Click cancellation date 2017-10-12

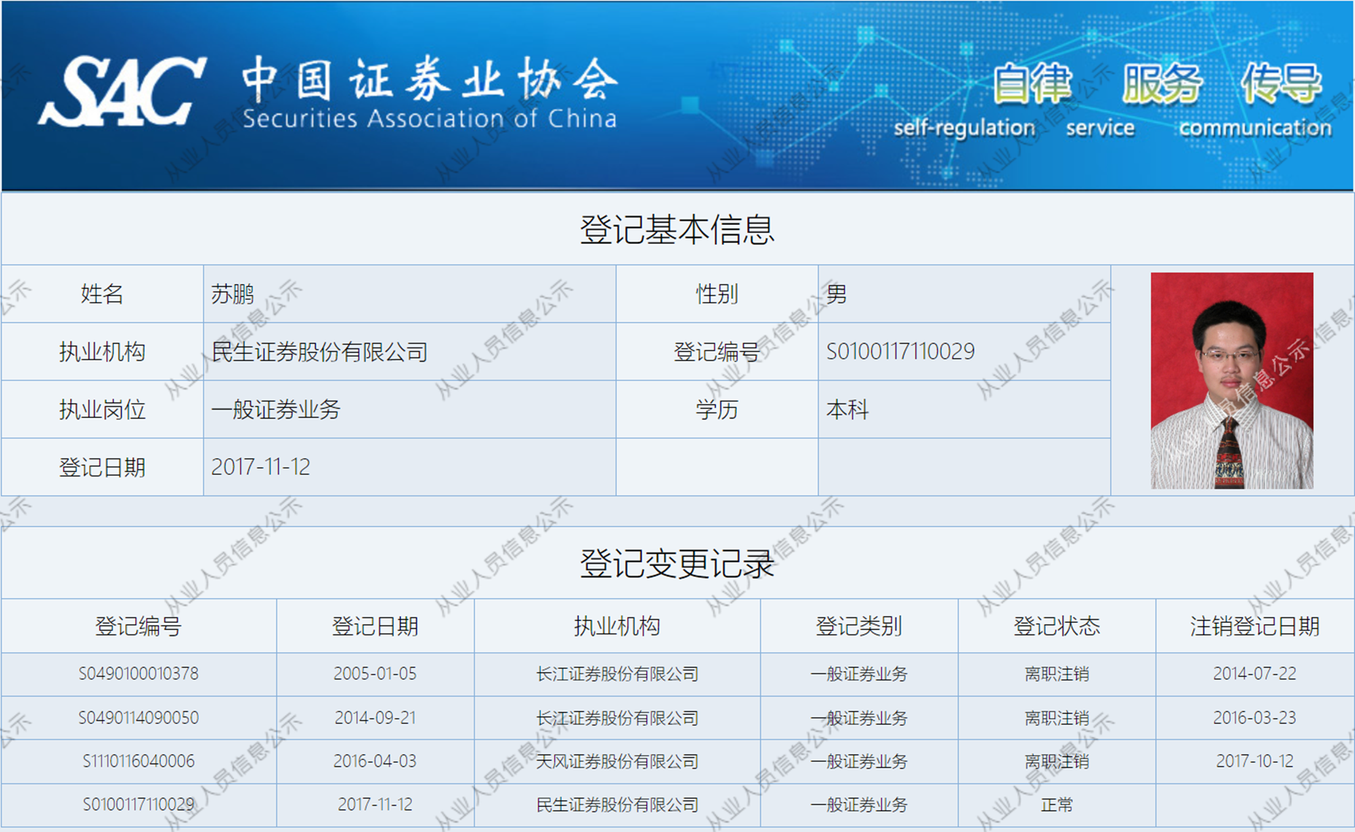coord(1254,761)
